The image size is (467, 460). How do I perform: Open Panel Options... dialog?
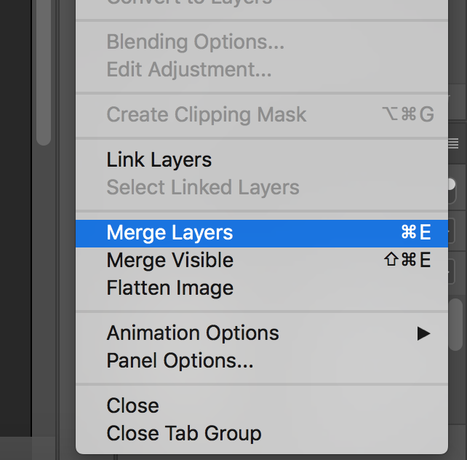[180, 361]
